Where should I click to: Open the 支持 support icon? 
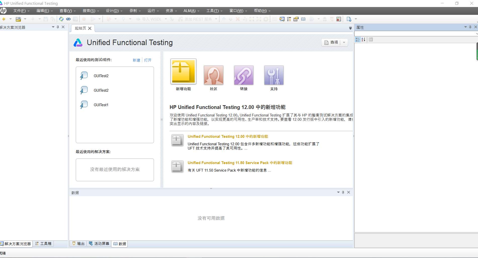274,75
